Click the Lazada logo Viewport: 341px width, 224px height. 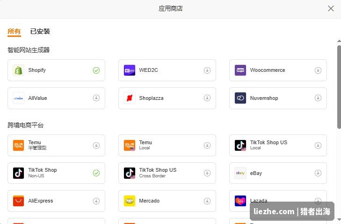(240, 201)
